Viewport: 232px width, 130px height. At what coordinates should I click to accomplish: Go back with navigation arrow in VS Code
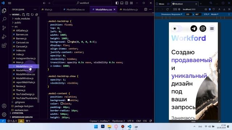44,3
